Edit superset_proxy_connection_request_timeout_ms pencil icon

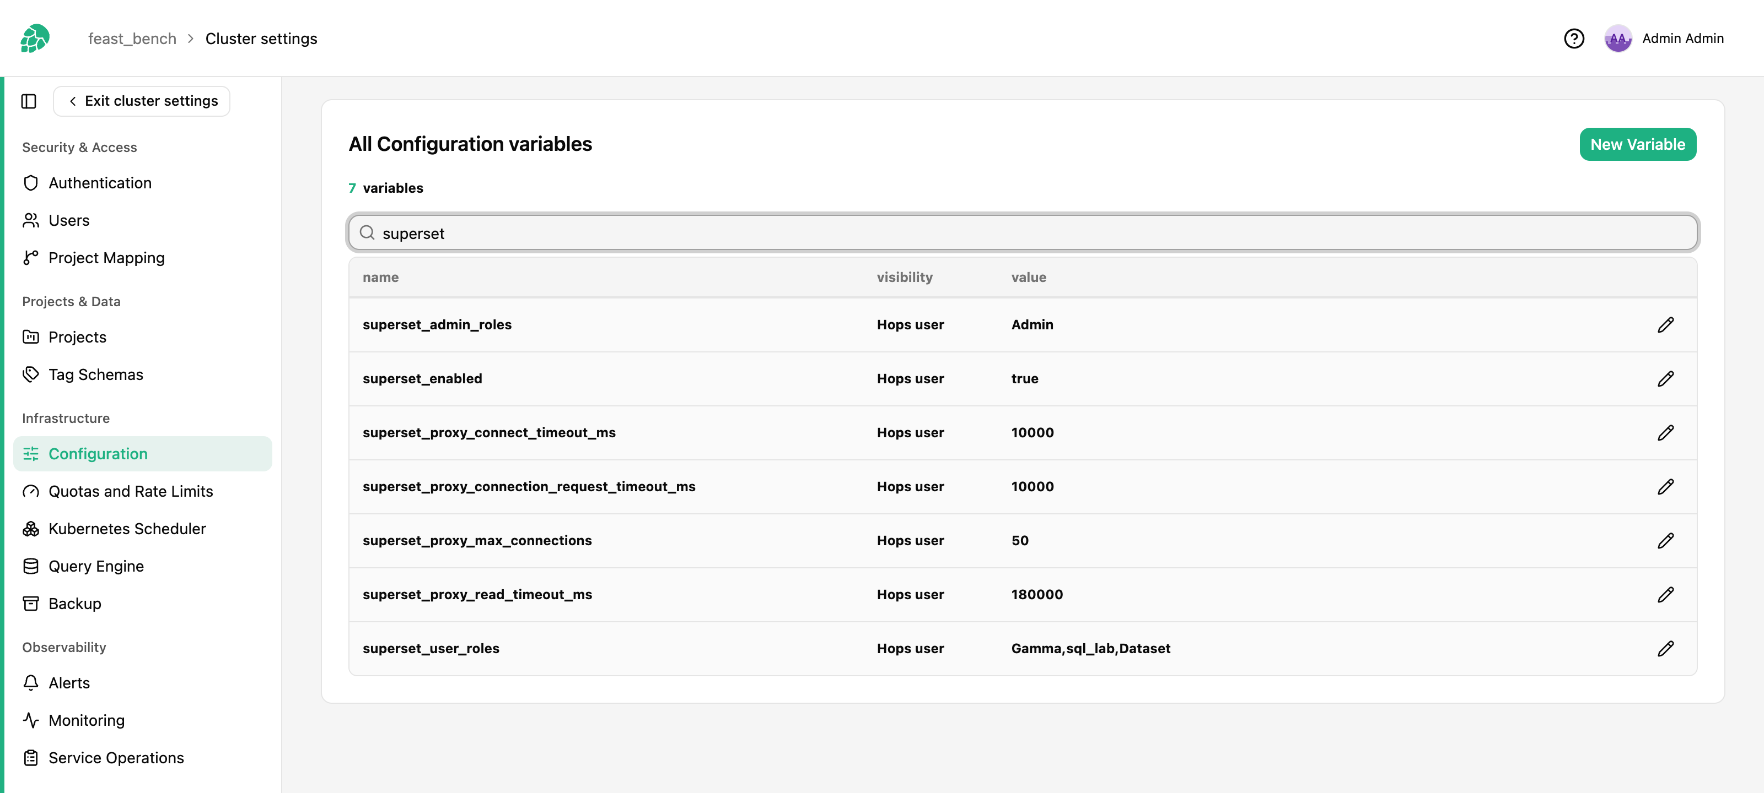point(1665,487)
